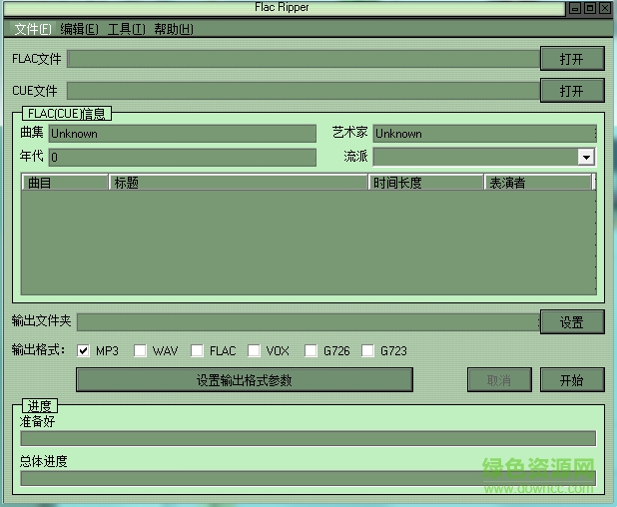
Task: Expand the 流派 genre dropdown
Action: [586, 158]
